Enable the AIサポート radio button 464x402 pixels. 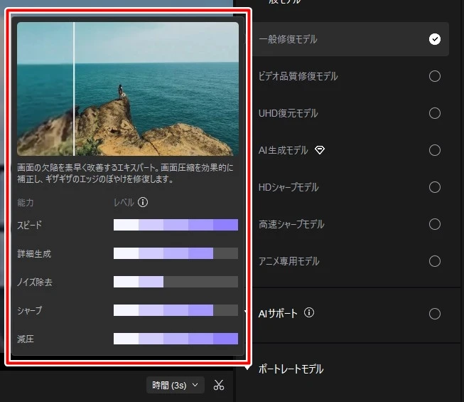coord(434,314)
